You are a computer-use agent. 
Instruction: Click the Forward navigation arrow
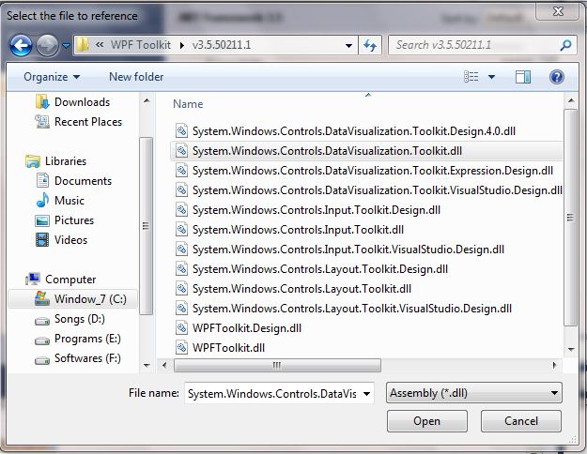point(47,45)
